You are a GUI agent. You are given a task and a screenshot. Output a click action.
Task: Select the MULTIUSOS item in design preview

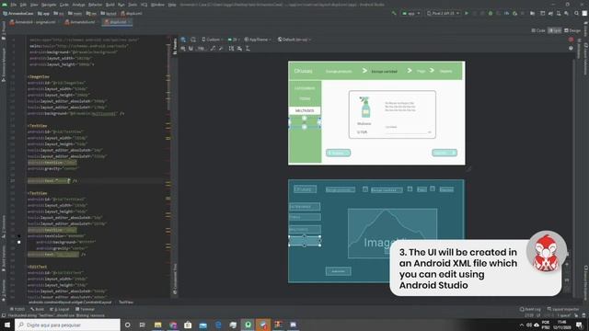click(305, 110)
